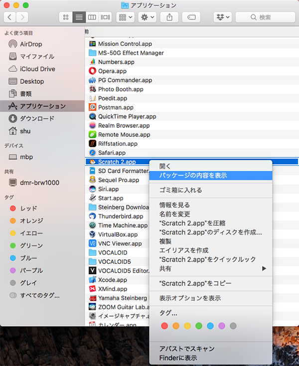Viewport: 299px width, 366px height.
Task: Go back with the back arrow
Action: pyautogui.click(x=9, y=17)
